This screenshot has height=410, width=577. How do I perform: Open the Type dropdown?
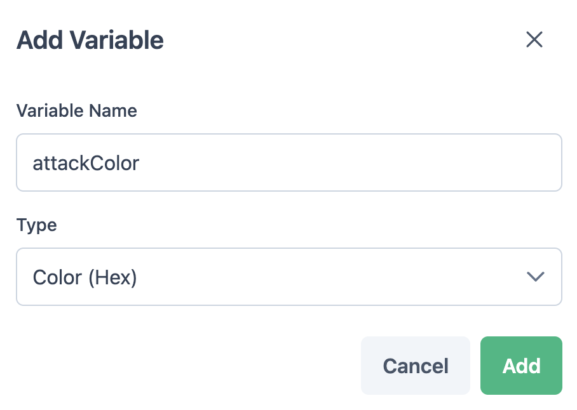(x=288, y=277)
